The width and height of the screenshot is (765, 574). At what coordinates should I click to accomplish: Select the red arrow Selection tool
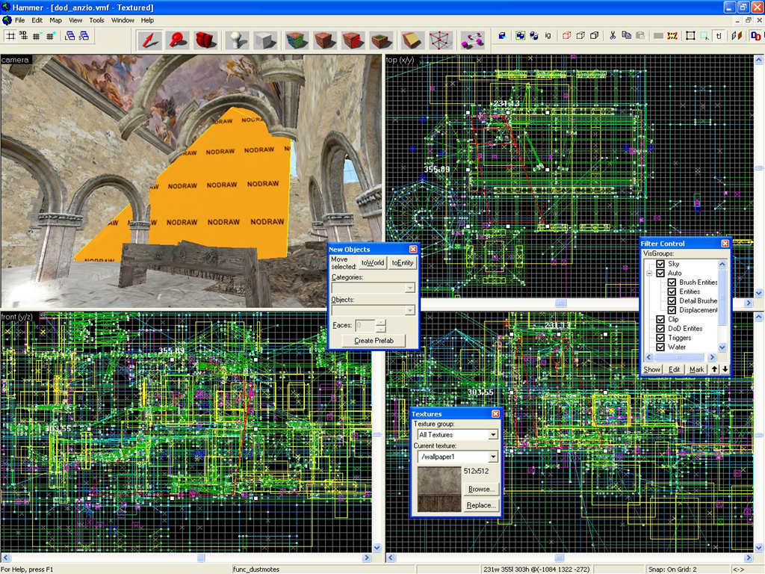[149, 40]
